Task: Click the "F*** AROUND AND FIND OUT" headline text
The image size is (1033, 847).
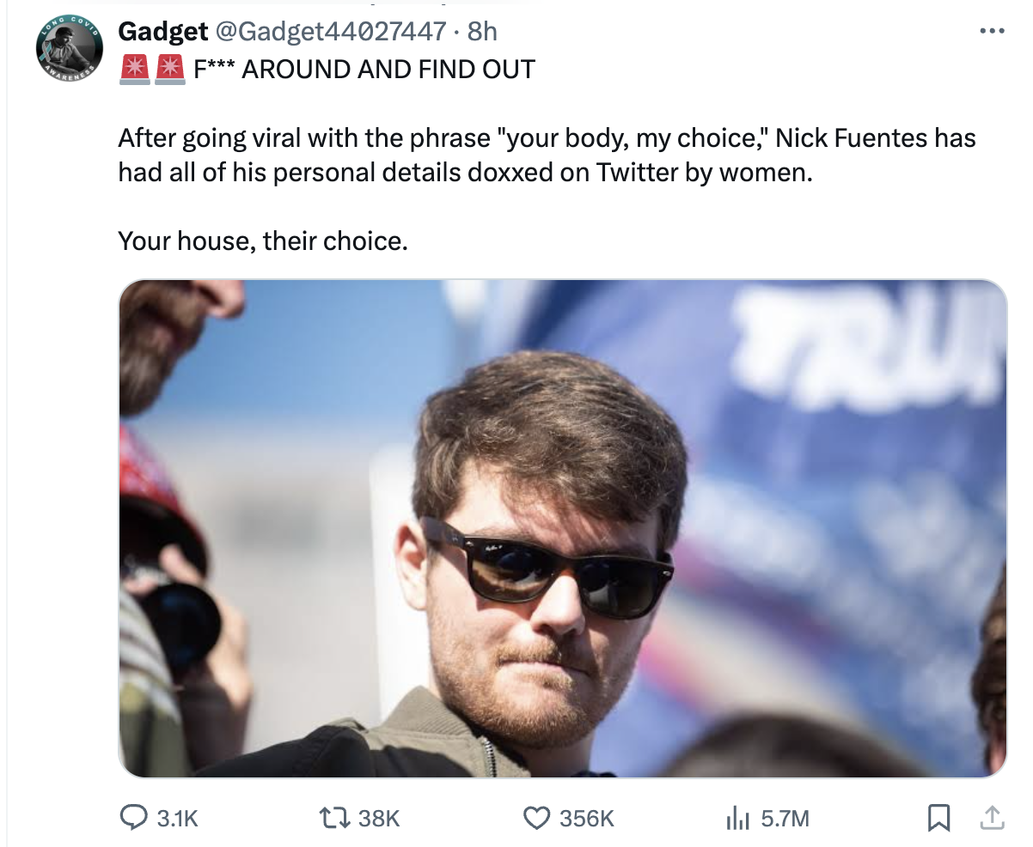Action: pyautogui.click(x=364, y=69)
